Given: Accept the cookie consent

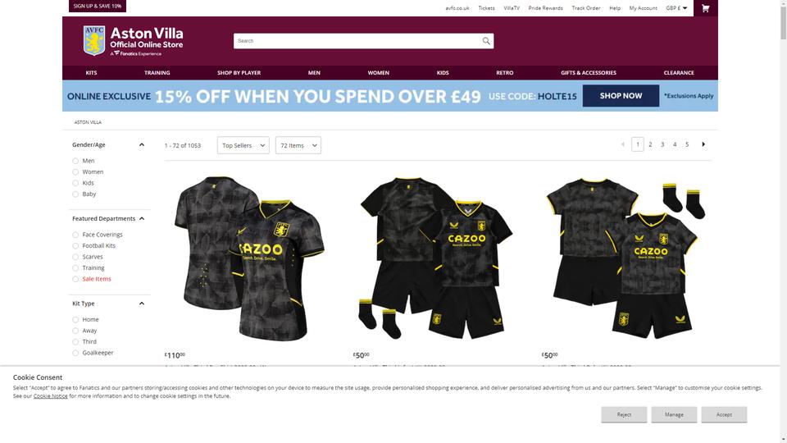Looking at the screenshot, I should [x=724, y=415].
